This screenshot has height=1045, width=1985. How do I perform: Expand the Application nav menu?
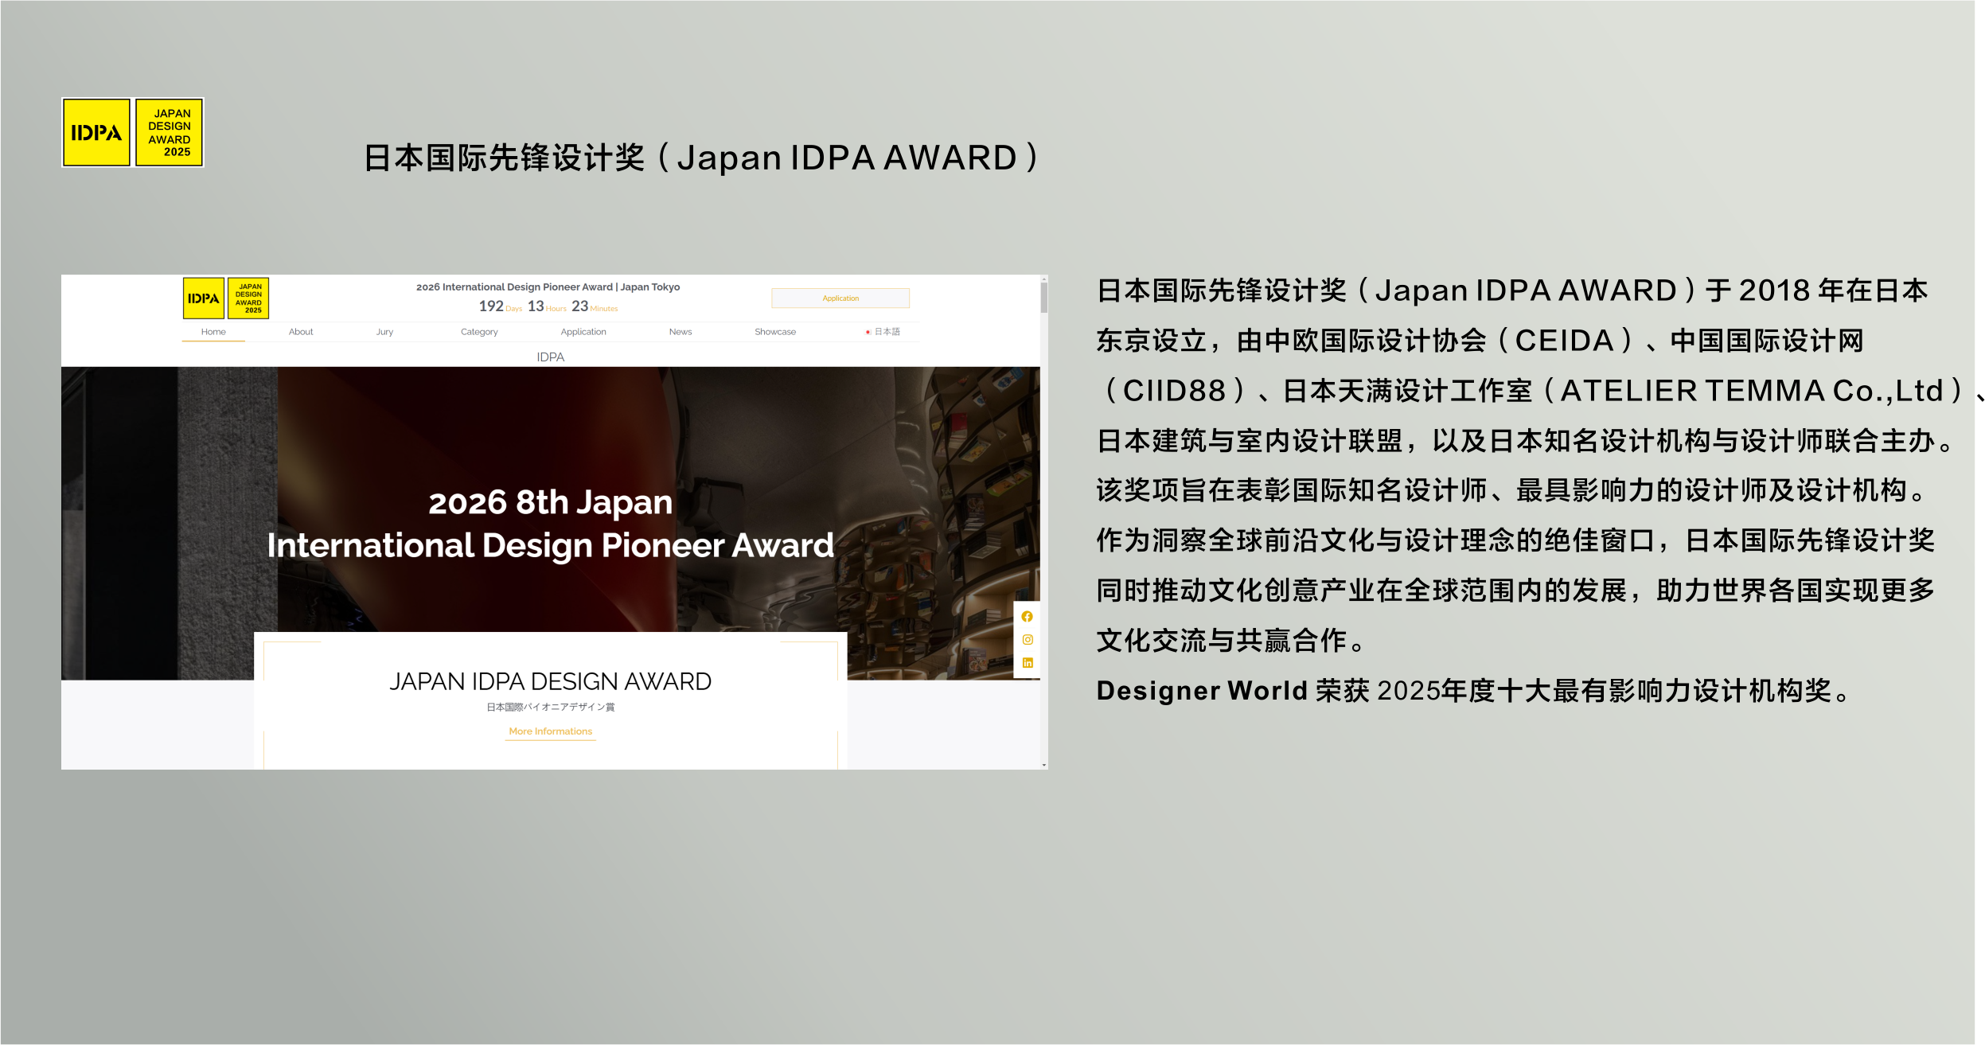[x=583, y=332]
